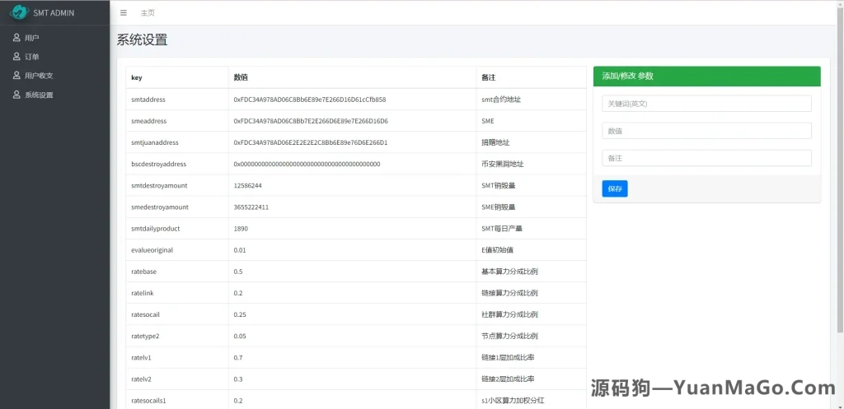The width and height of the screenshot is (844, 409).
Task: Click the 基本算力分成比例 remark cell
Action: pyautogui.click(x=532, y=272)
